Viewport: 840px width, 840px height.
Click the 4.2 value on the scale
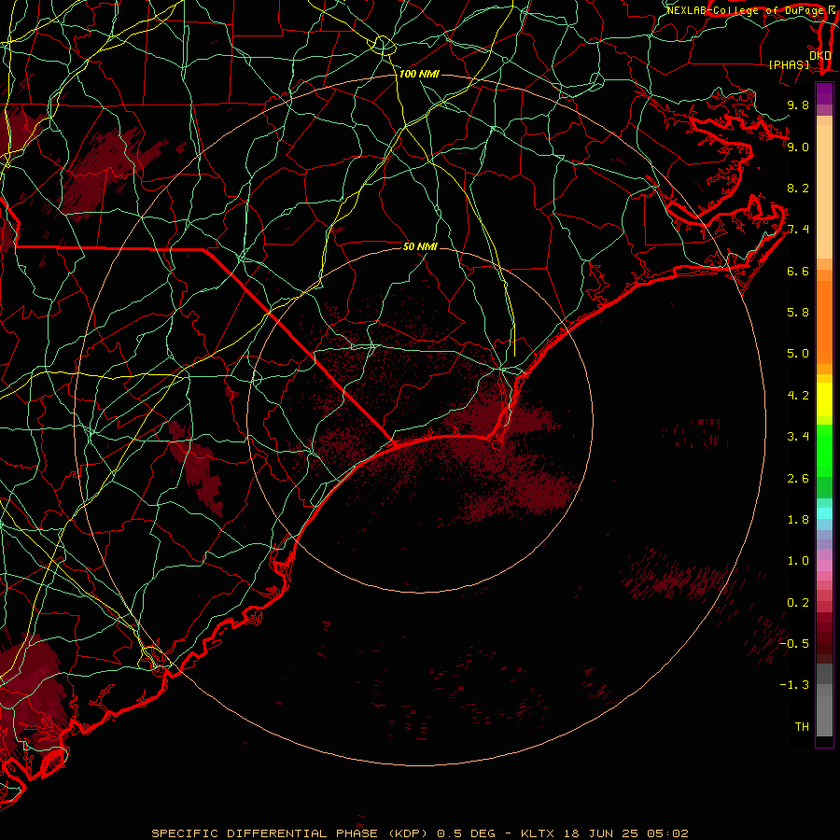click(798, 396)
